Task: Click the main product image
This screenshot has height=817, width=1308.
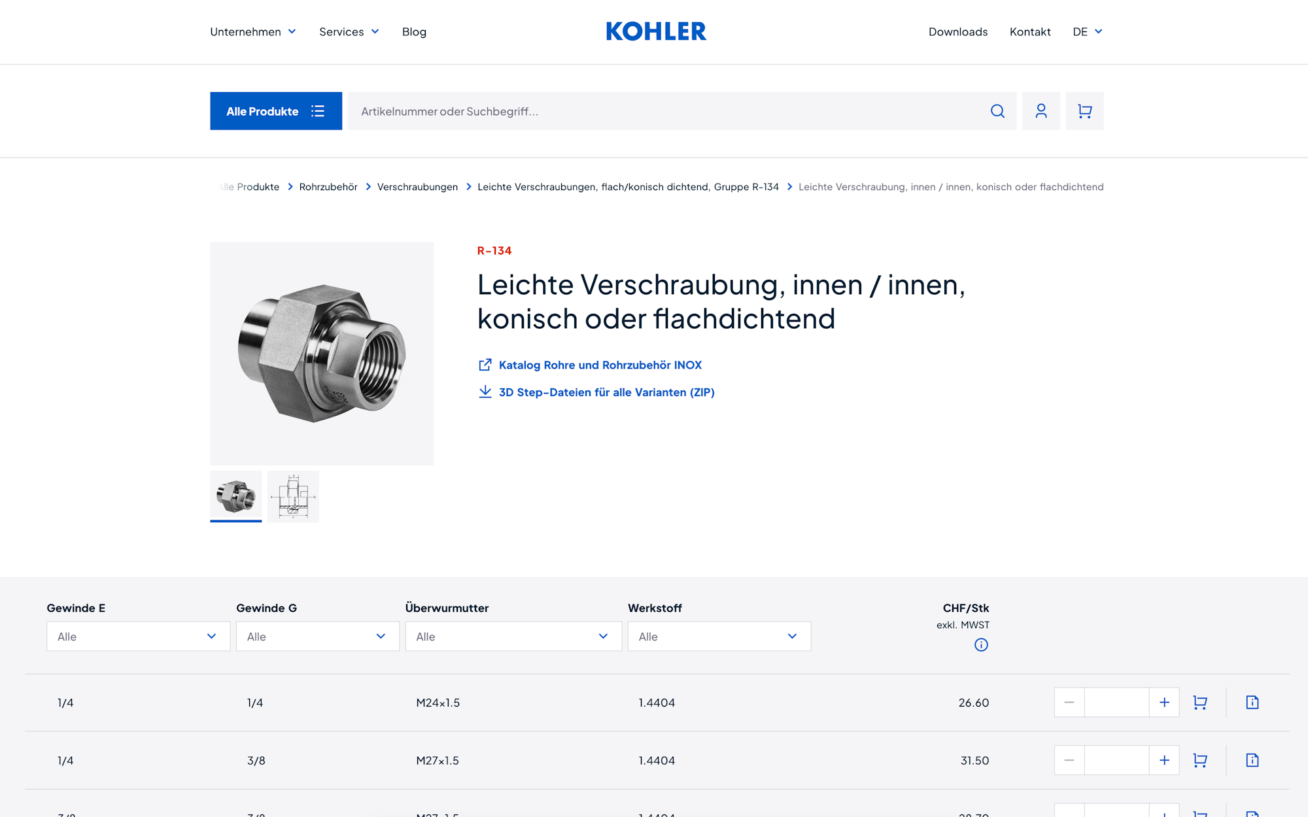Action: pyautogui.click(x=322, y=354)
